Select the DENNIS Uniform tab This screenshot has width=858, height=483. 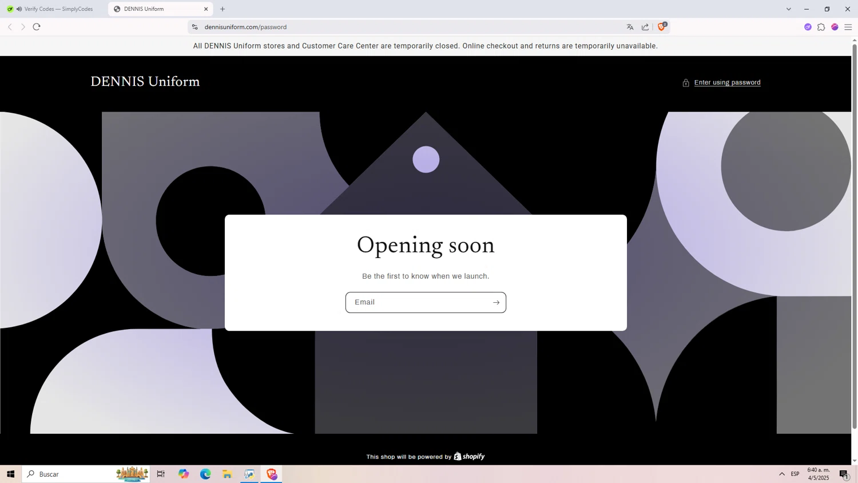pyautogui.click(x=160, y=9)
